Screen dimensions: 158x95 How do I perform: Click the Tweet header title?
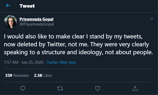pos(27,6)
